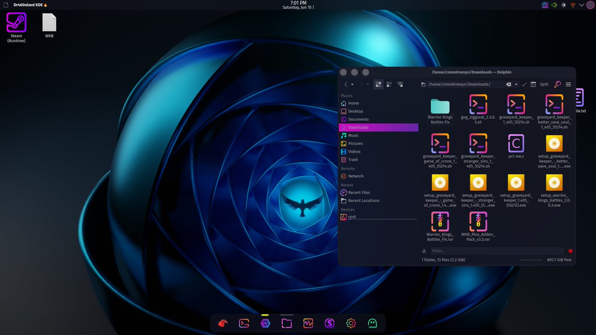Go back in Dolphin navigation

[x=346, y=84]
